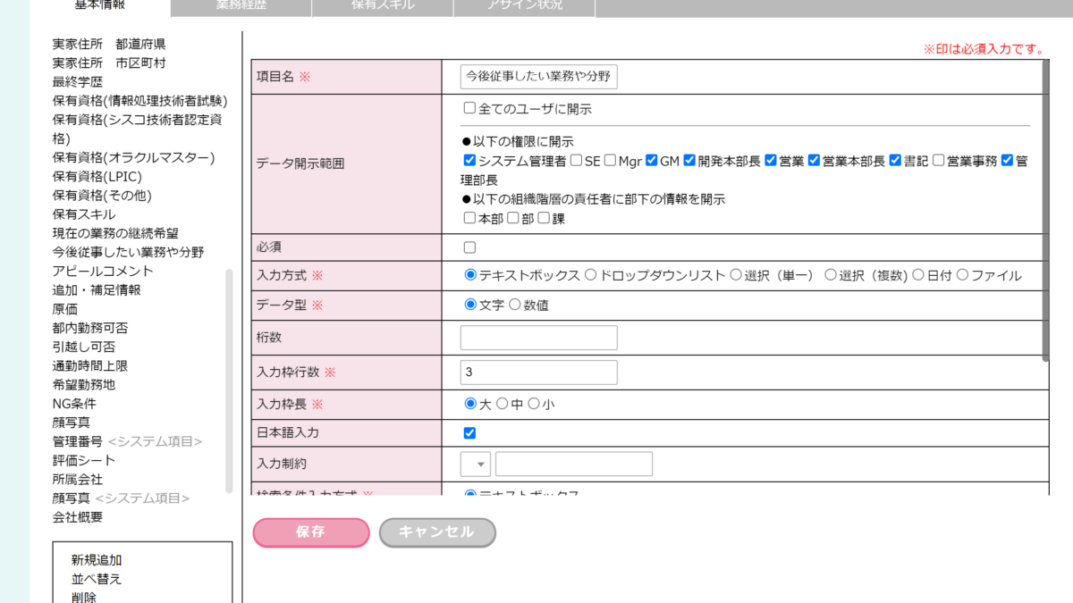
Task: Select ドロップダウンリスト as input method
Action: coord(590,275)
